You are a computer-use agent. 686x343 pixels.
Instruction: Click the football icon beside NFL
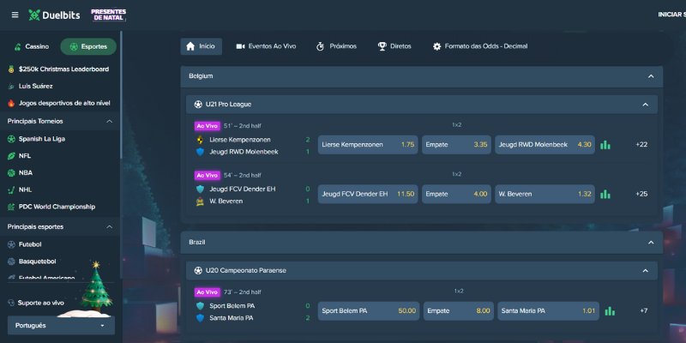pyautogui.click(x=11, y=156)
